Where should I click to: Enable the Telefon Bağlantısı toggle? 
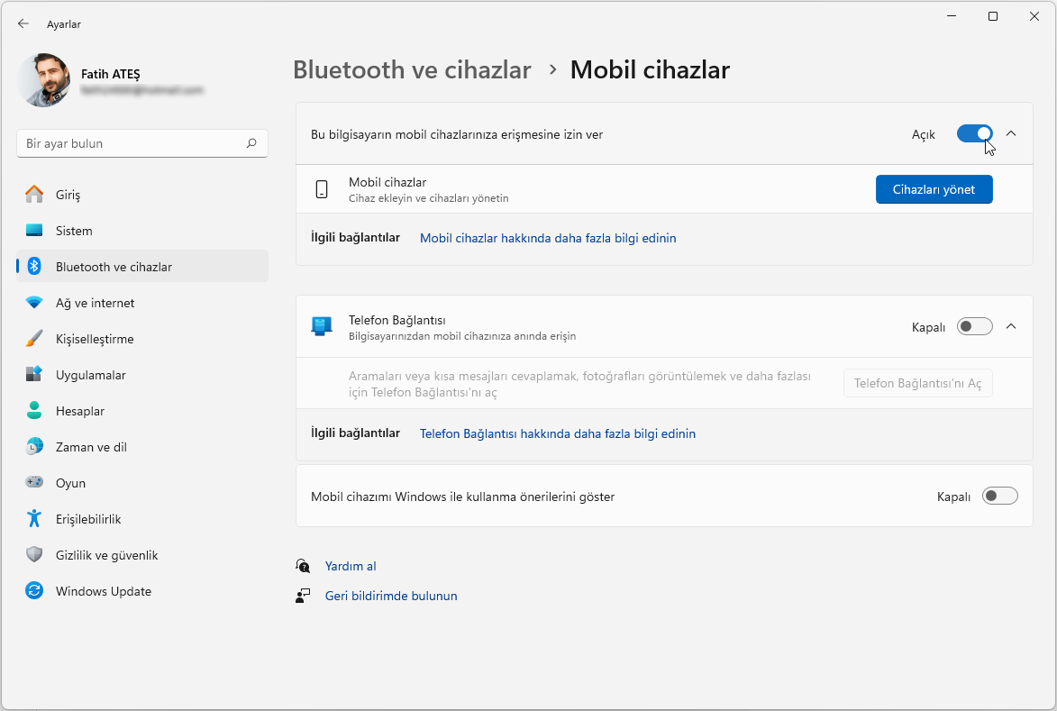pos(974,326)
